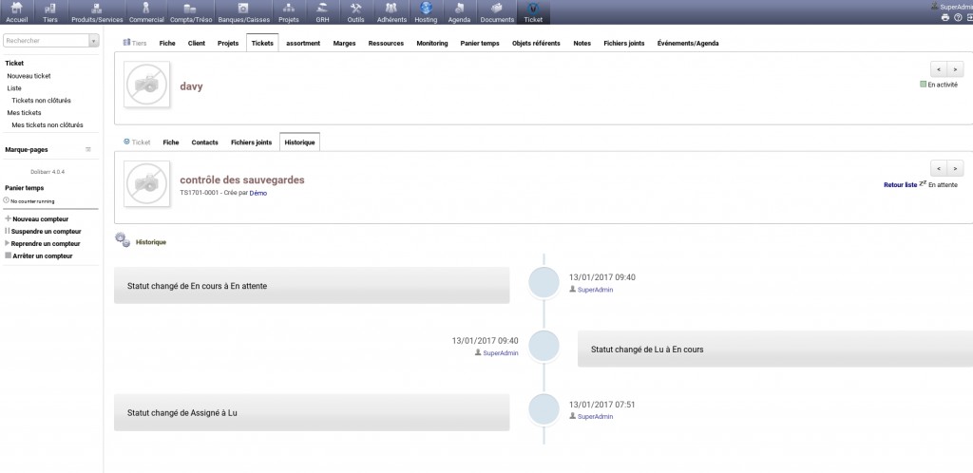Open the Rechercher search dropdown arrow
Screen dimensions: 973x473
coord(93,41)
